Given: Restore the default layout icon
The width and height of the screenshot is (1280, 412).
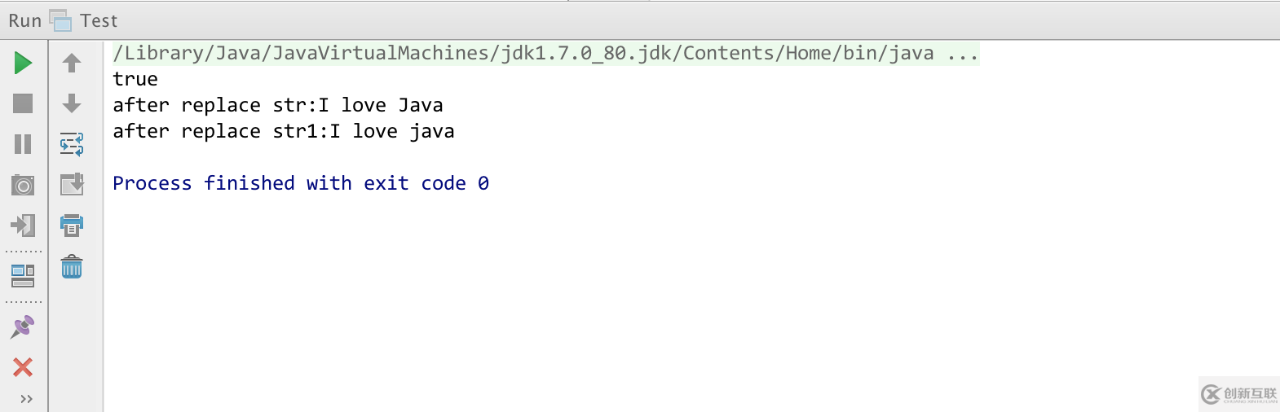Looking at the screenshot, I should [23, 276].
